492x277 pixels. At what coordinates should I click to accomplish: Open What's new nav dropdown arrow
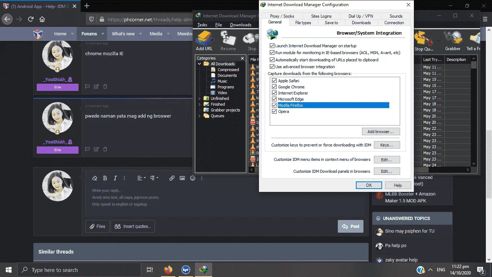click(141, 34)
